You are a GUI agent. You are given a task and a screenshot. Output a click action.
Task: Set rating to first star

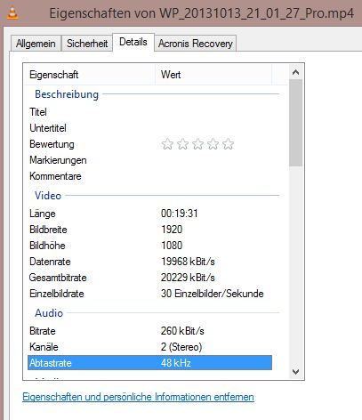(167, 144)
